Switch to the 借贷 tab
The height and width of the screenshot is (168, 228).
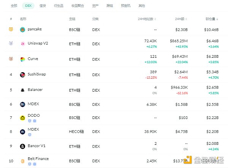(x=43, y=6)
